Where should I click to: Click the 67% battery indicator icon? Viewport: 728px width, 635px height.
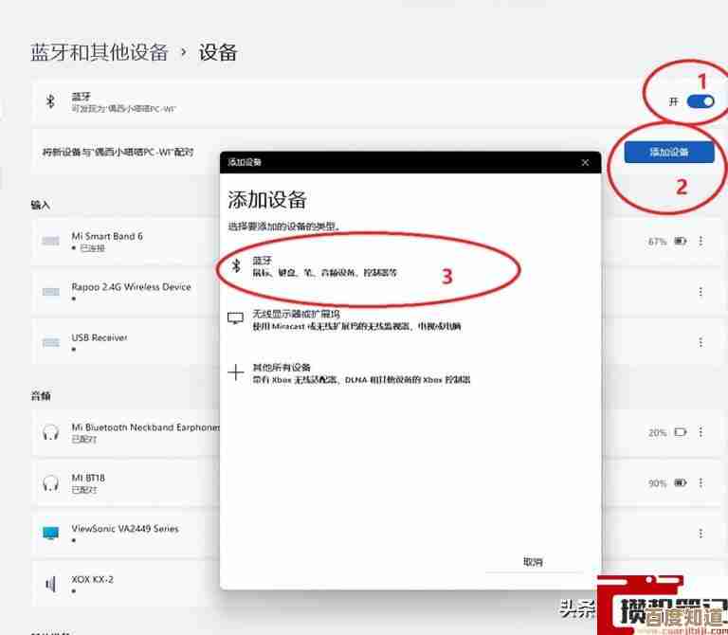pyautogui.click(x=680, y=242)
